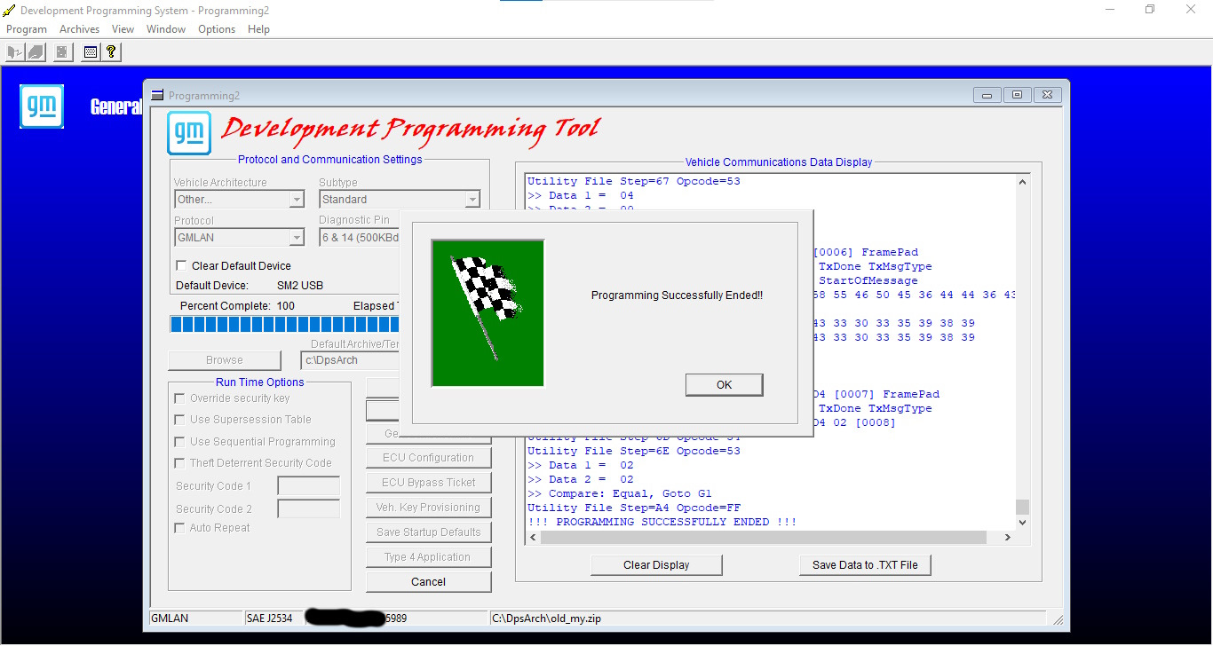
Task: Open the Vehicle Architecture dropdown
Action: [x=297, y=200]
